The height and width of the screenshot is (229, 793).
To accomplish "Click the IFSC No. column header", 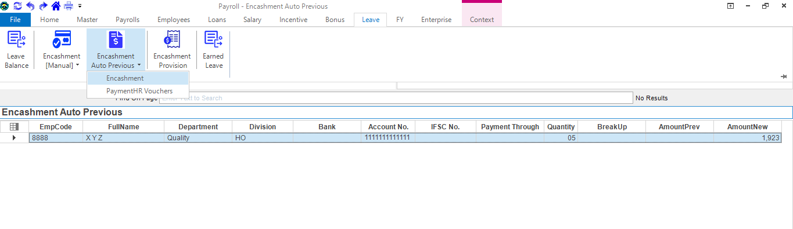I will pyautogui.click(x=446, y=126).
